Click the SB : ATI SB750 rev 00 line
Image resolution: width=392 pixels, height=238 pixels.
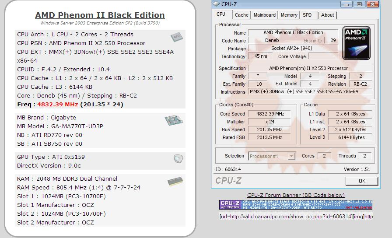pos(49,144)
